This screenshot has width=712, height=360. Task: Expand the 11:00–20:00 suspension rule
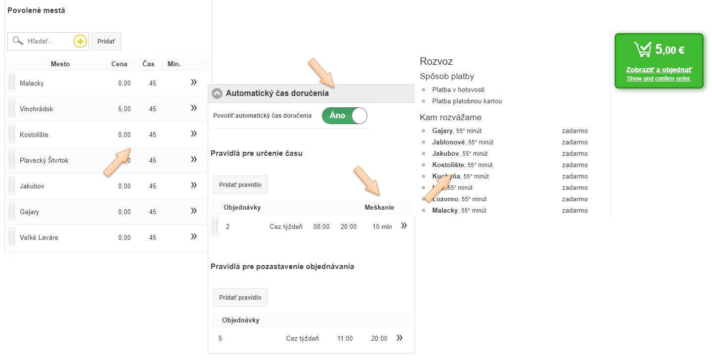(x=400, y=338)
